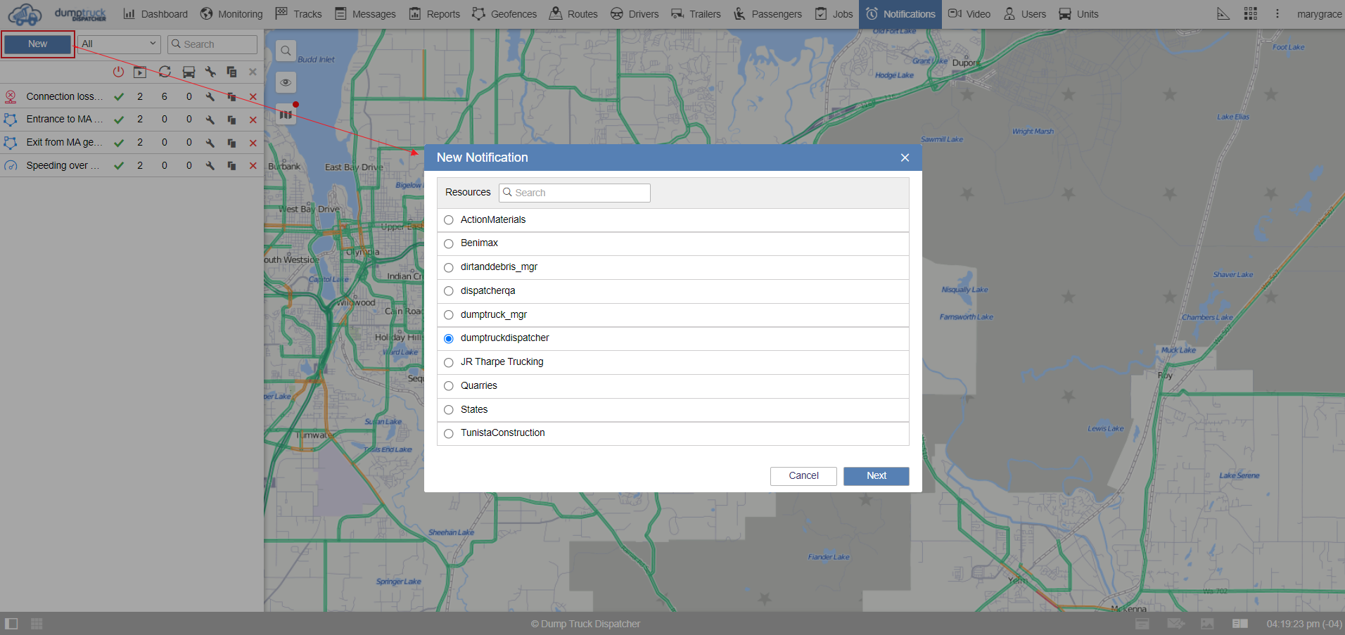The image size is (1345, 635).
Task: Toggle map visibility eye button
Action: point(286,82)
